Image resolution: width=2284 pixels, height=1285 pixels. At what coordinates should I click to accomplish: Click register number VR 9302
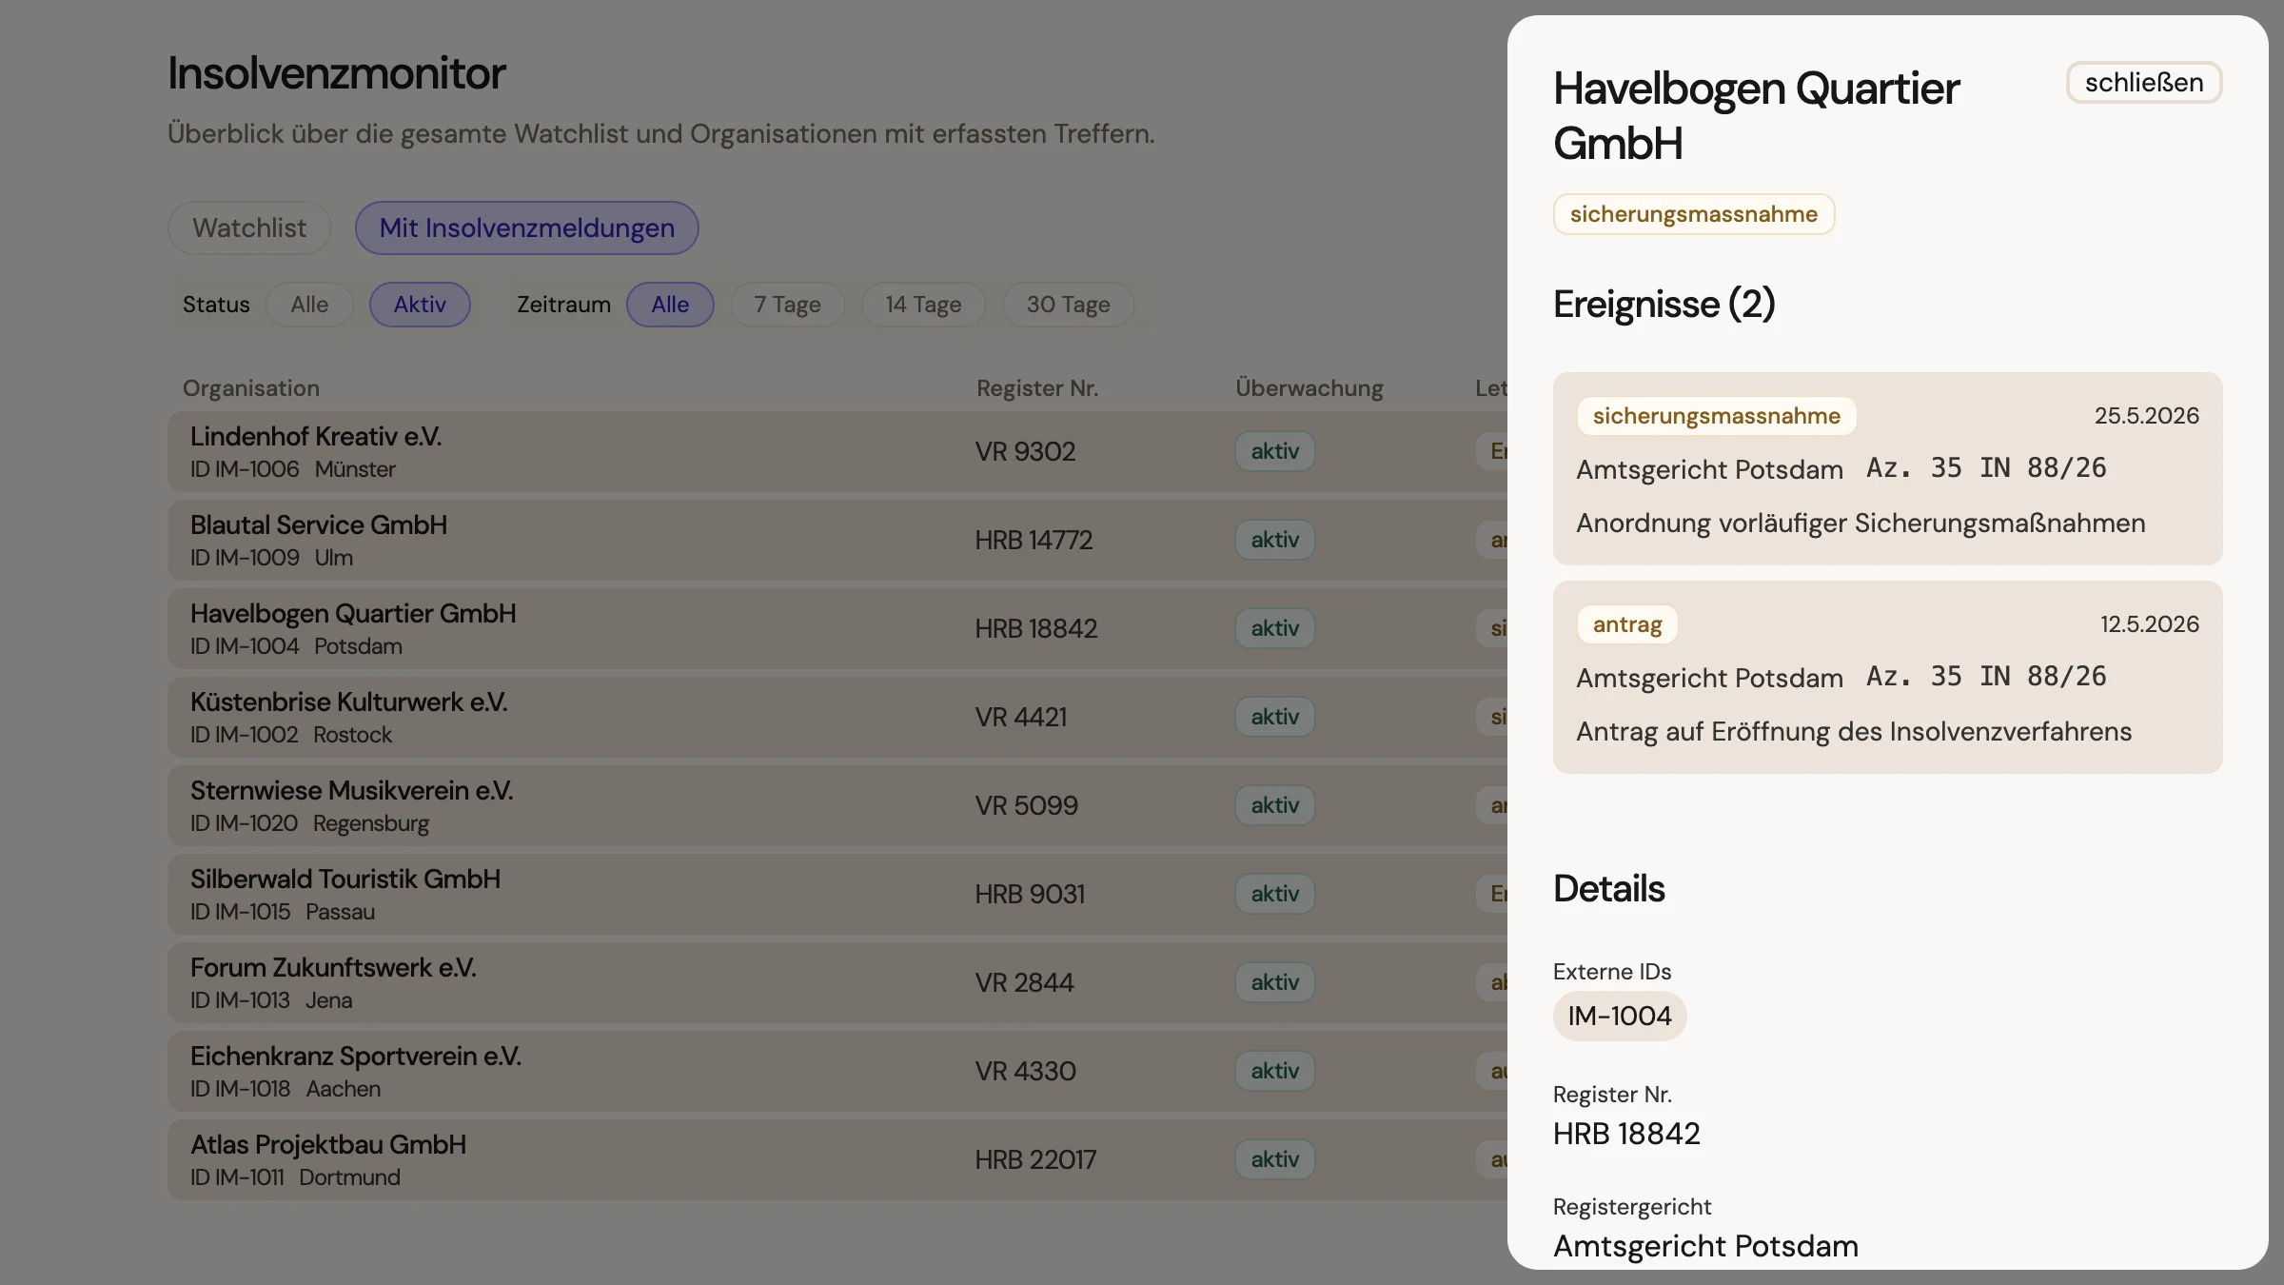(x=1025, y=451)
